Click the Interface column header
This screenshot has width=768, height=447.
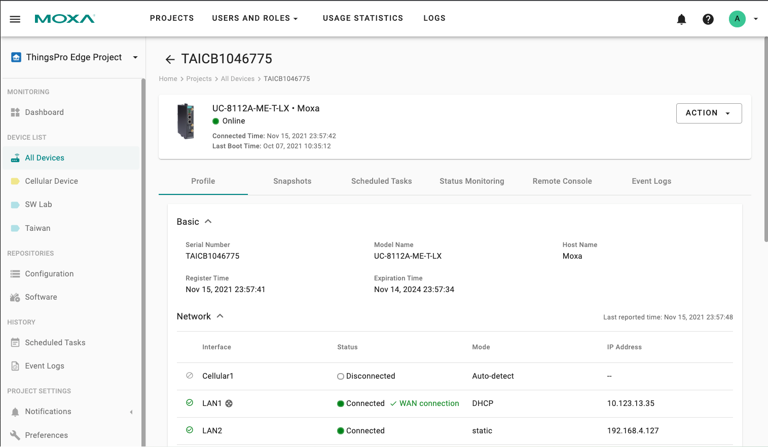(216, 347)
